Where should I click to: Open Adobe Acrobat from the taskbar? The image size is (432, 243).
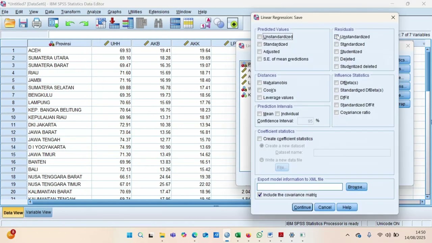click(x=281, y=235)
